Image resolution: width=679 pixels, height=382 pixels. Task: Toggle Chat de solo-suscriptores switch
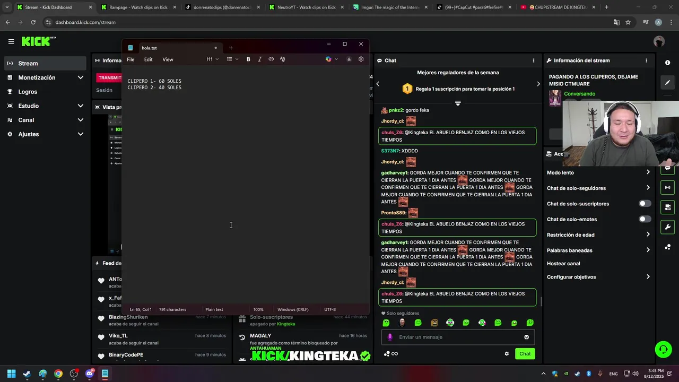coord(645,204)
